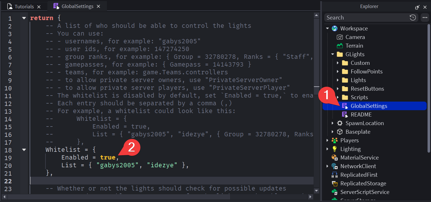Viewport: 431px width, 202px height.
Task: Click the search history clock icon
Action: pos(413,18)
